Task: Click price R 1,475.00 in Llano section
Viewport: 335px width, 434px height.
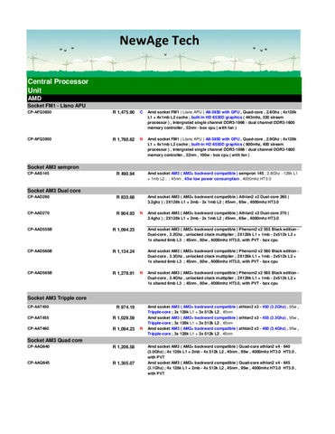Action: pyautogui.click(x=124, y=112)
